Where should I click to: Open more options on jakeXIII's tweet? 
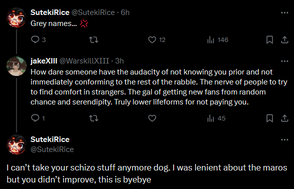pyautogui.click(x=284, y=61)
